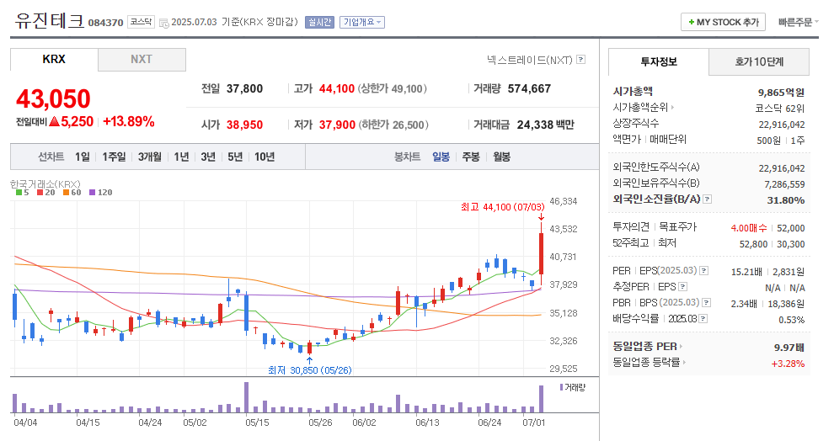Click the 코스닥 62위 rank value

tap(779, 109)
